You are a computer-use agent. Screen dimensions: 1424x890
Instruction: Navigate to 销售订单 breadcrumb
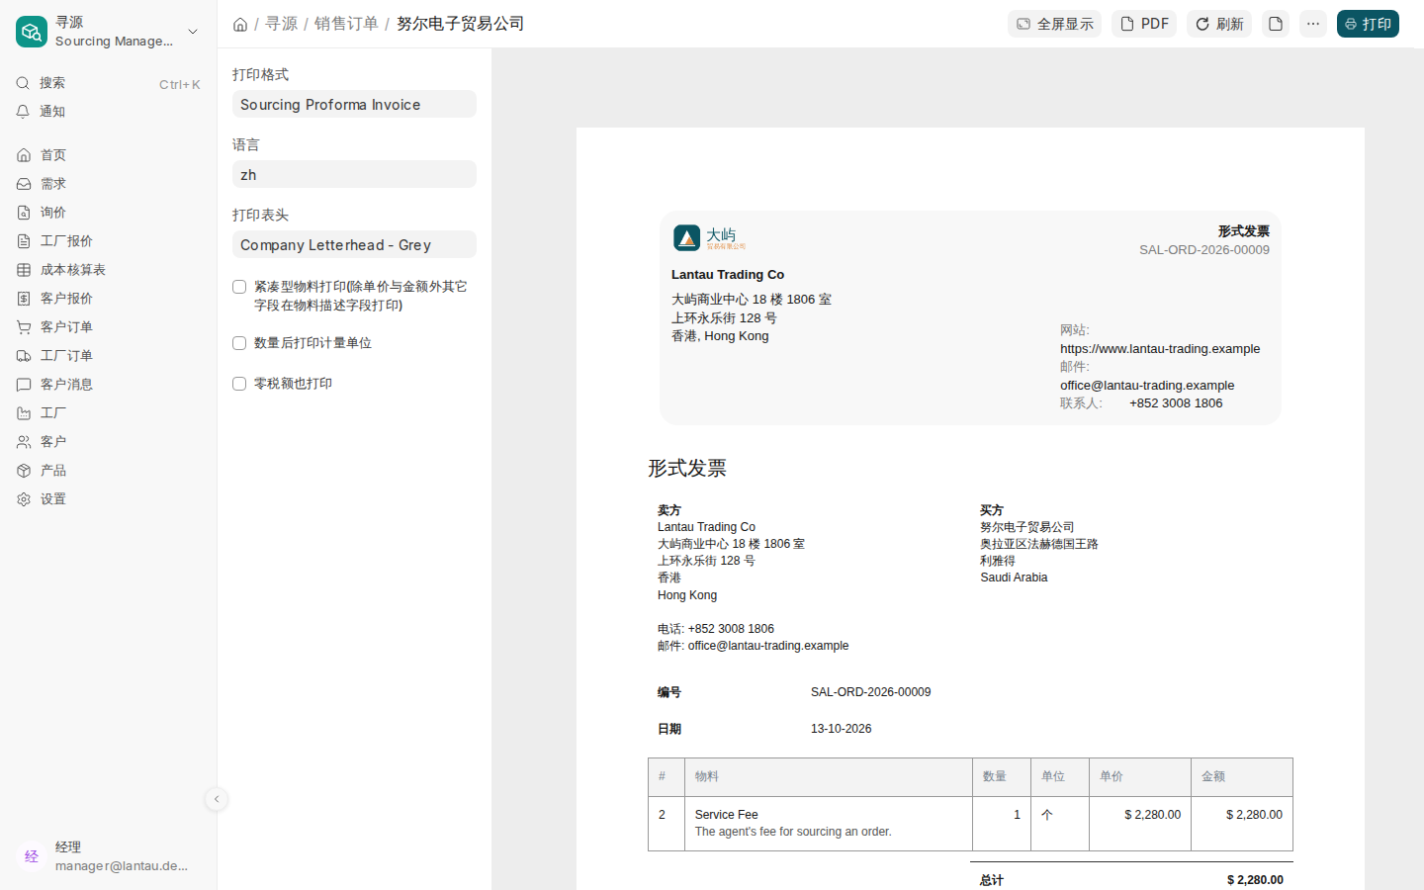[346, 24]
